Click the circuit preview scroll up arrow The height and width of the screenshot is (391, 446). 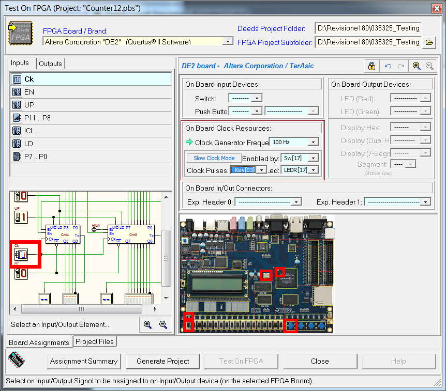click(166, 197)
